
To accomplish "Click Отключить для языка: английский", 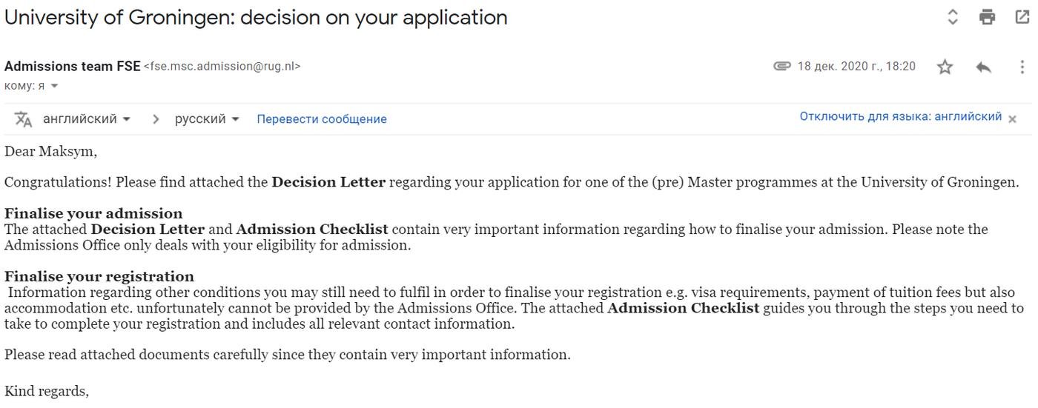I will 900,117.
